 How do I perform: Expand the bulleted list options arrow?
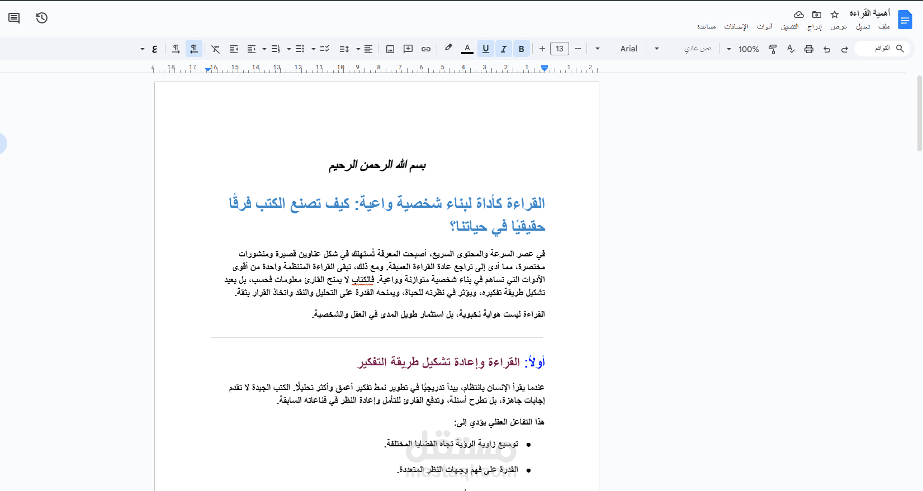pos(289,49)
